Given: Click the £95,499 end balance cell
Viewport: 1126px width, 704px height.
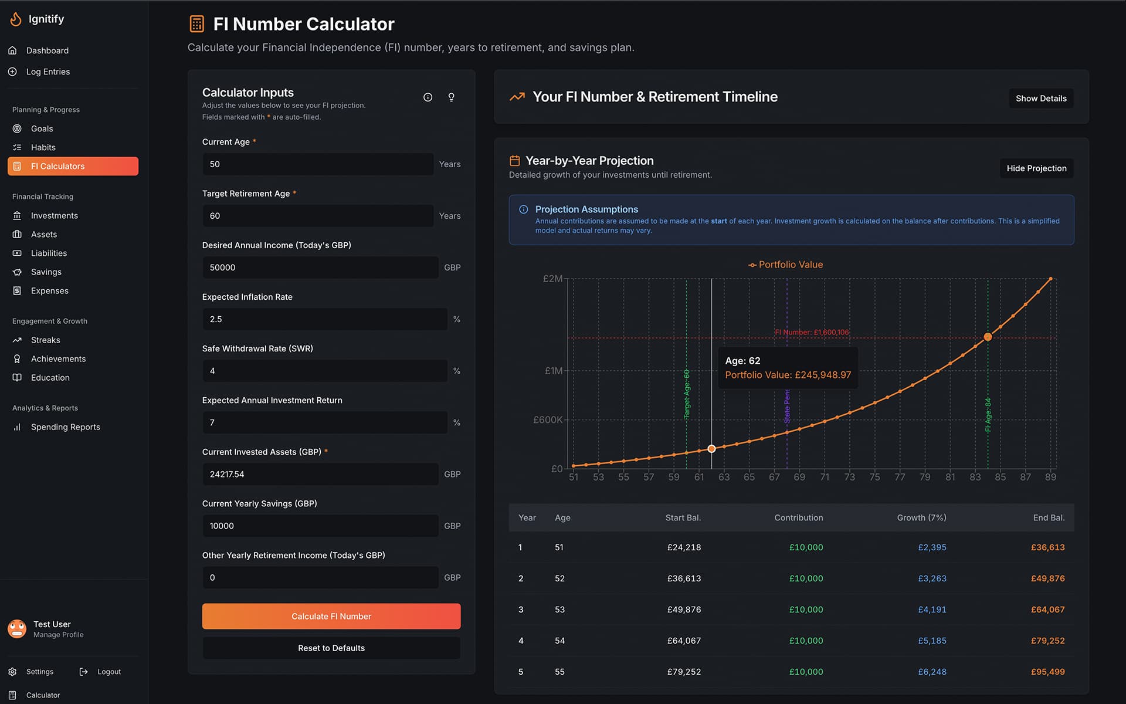Looking at the screenshot, I should coord(1047,672).
